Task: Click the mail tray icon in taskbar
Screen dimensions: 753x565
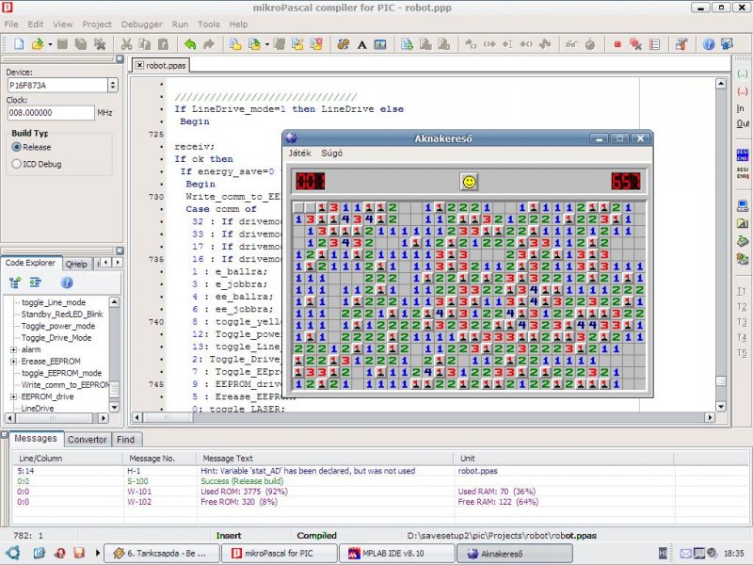Action: 686,554
